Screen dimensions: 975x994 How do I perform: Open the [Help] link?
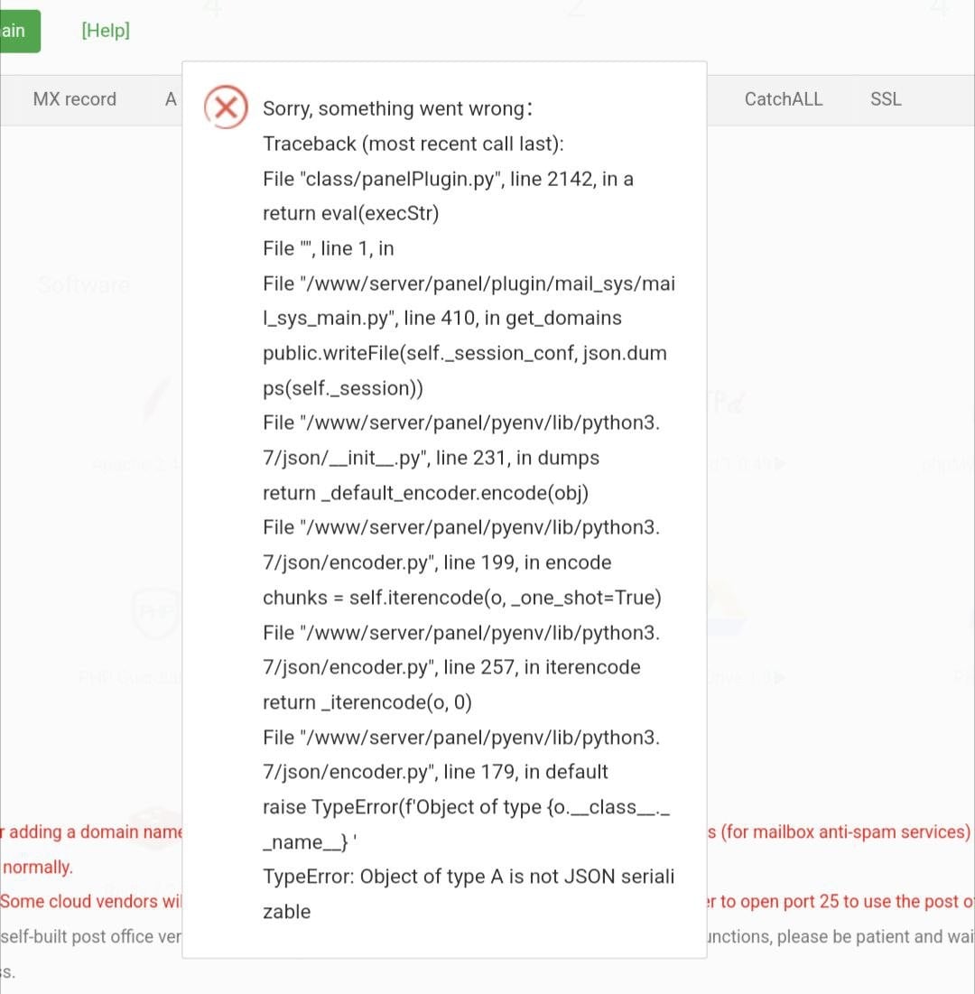(x=106, y=31)
